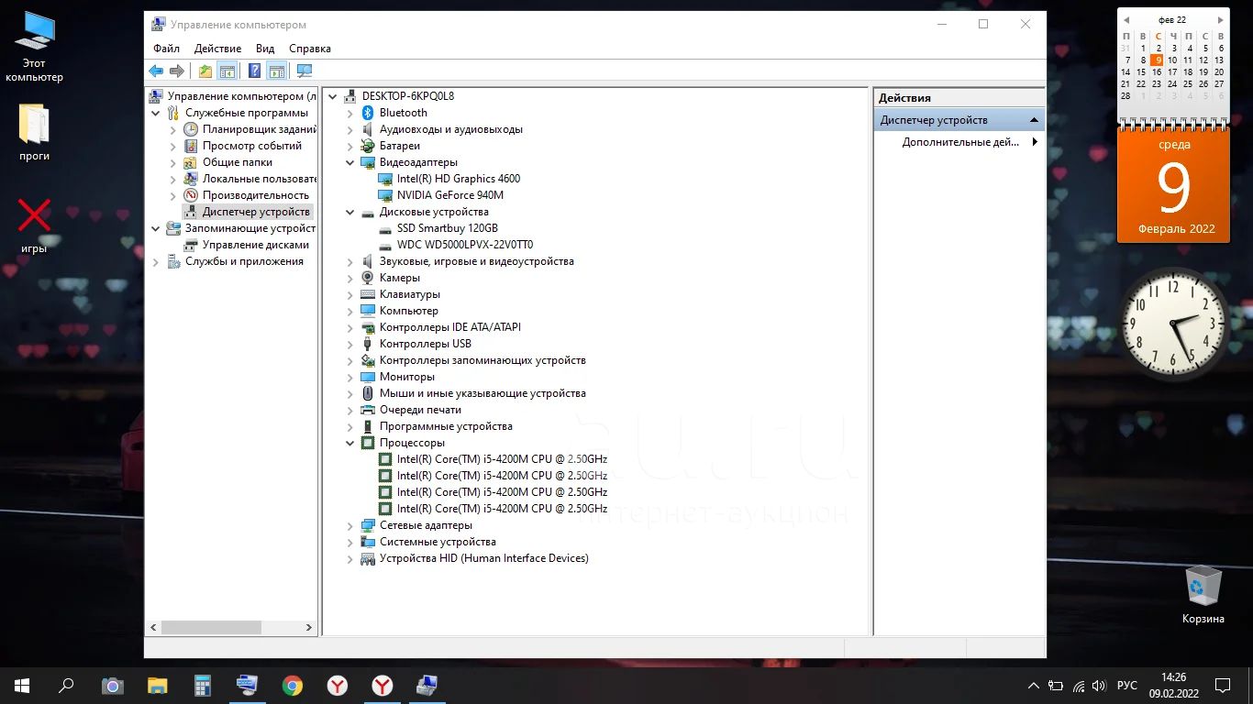Click the Контроллеры IDE ATA/ATAPI icon

pos(368,327)
